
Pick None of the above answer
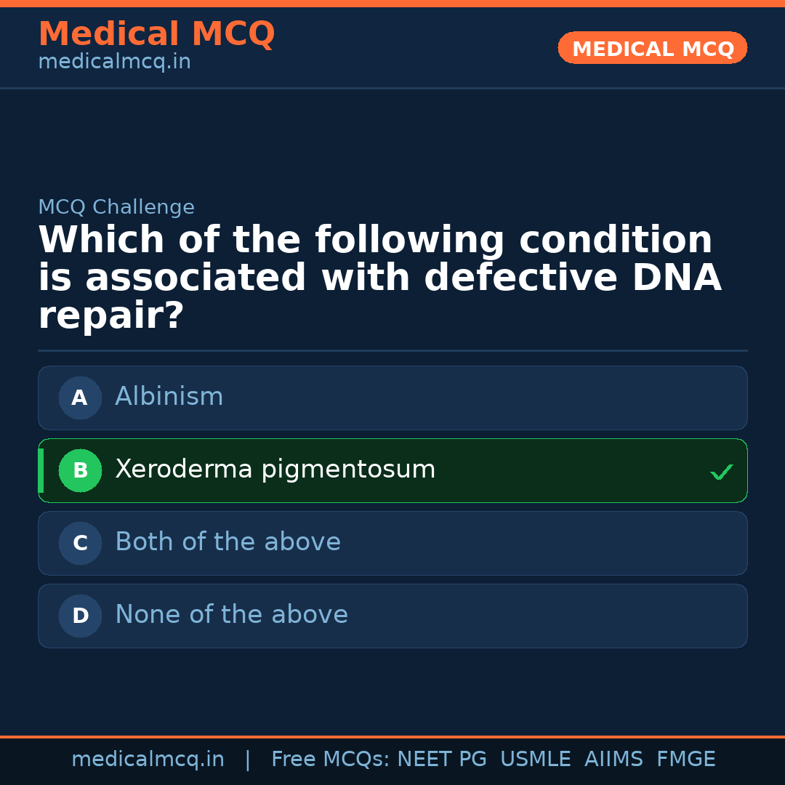point(392,616)
